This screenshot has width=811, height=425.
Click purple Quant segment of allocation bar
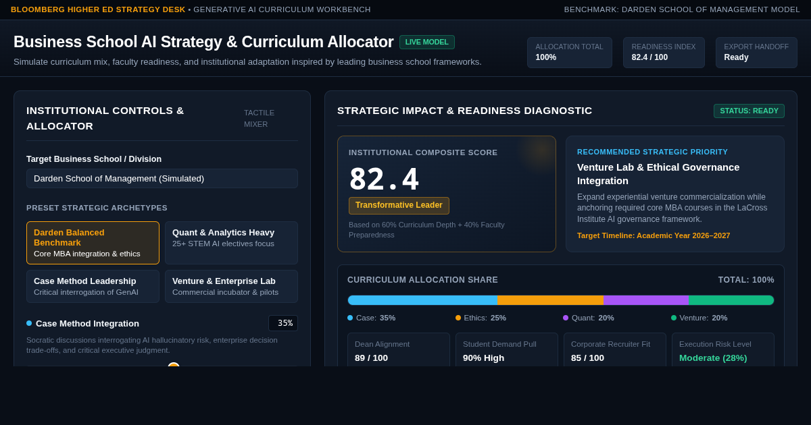click(646, 300)
